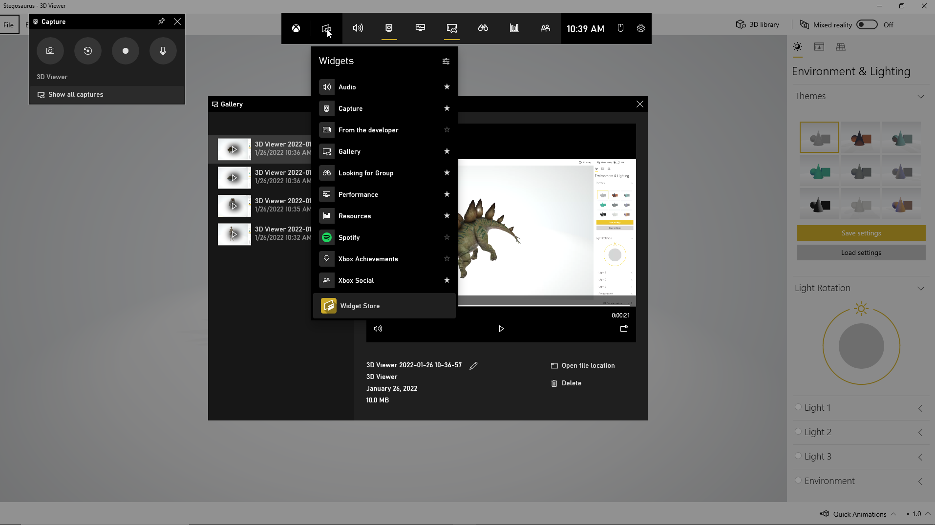Open Widget Store
935x525 pixels.
coord(384,306)
